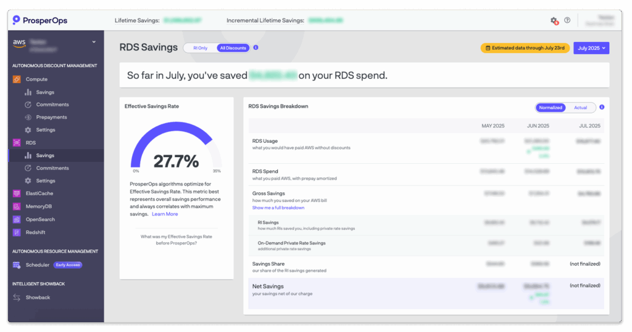This screenshot has width=632, height=332.
Task: Click the Scheduler calendar icon
Action: pyautogui.click(x=17, y=265)
